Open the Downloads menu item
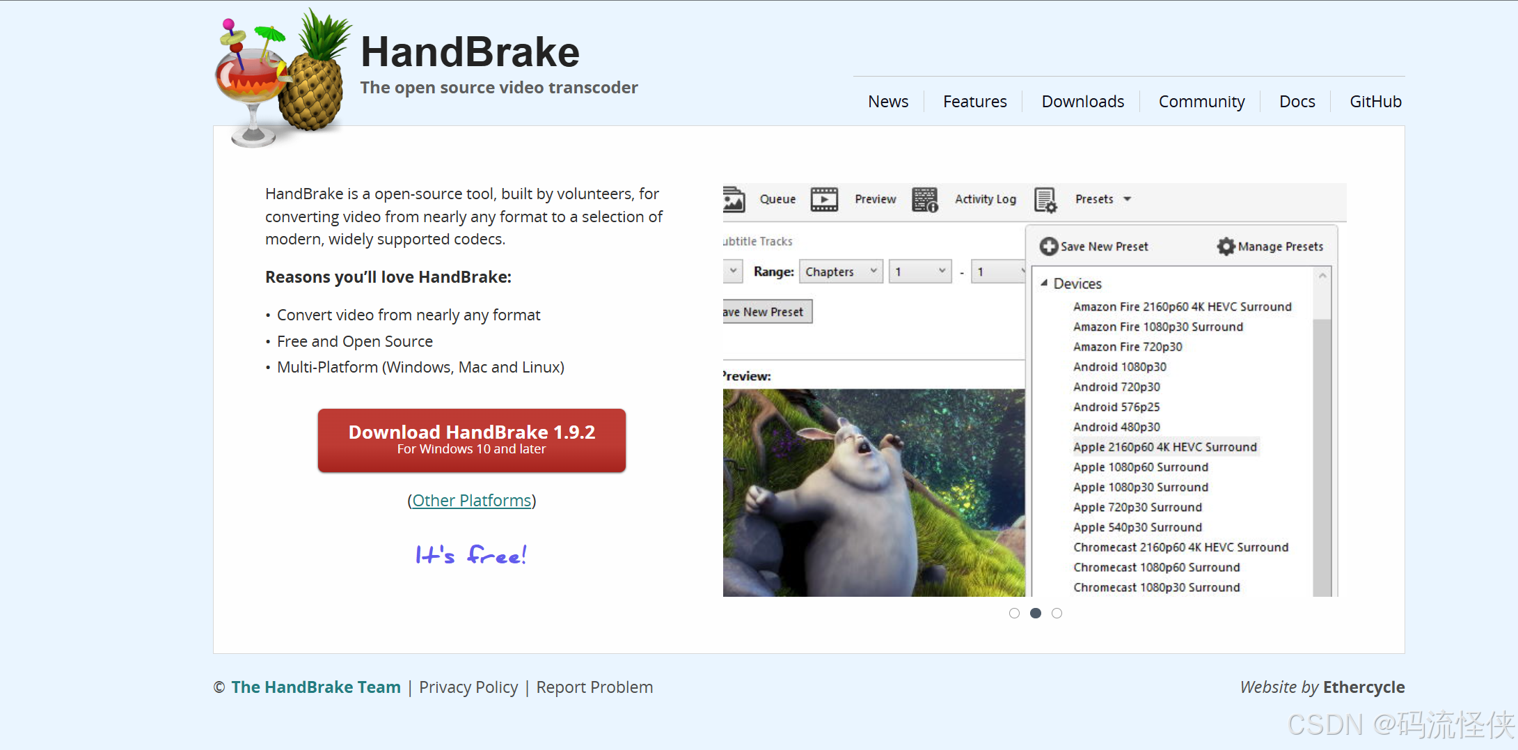 tap(1083, 102)
